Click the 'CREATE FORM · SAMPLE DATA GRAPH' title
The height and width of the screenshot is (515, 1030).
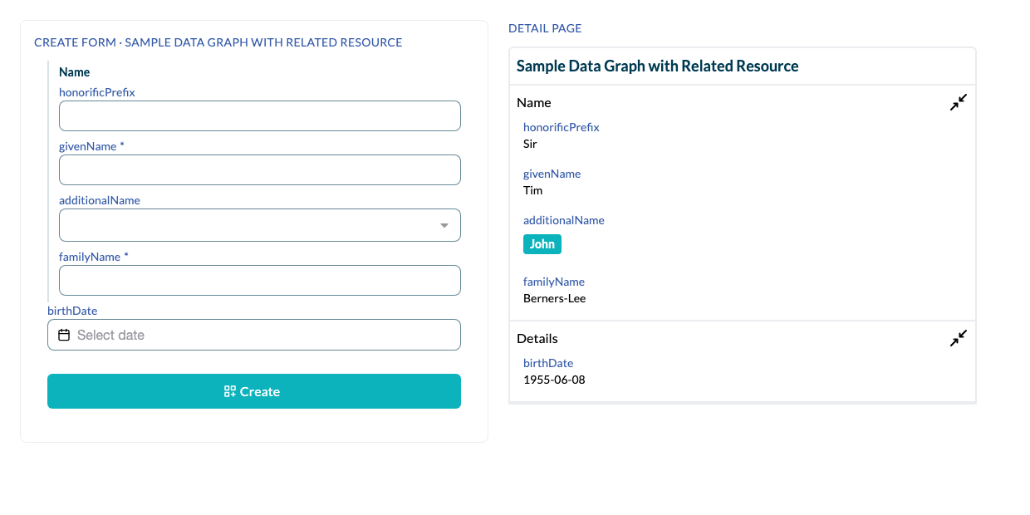218,42
